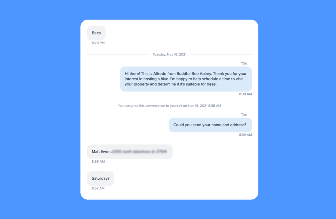336x219 pixels.
Task: Click the conversation assigned to yourself notice
Action: (x=169, y=106)
